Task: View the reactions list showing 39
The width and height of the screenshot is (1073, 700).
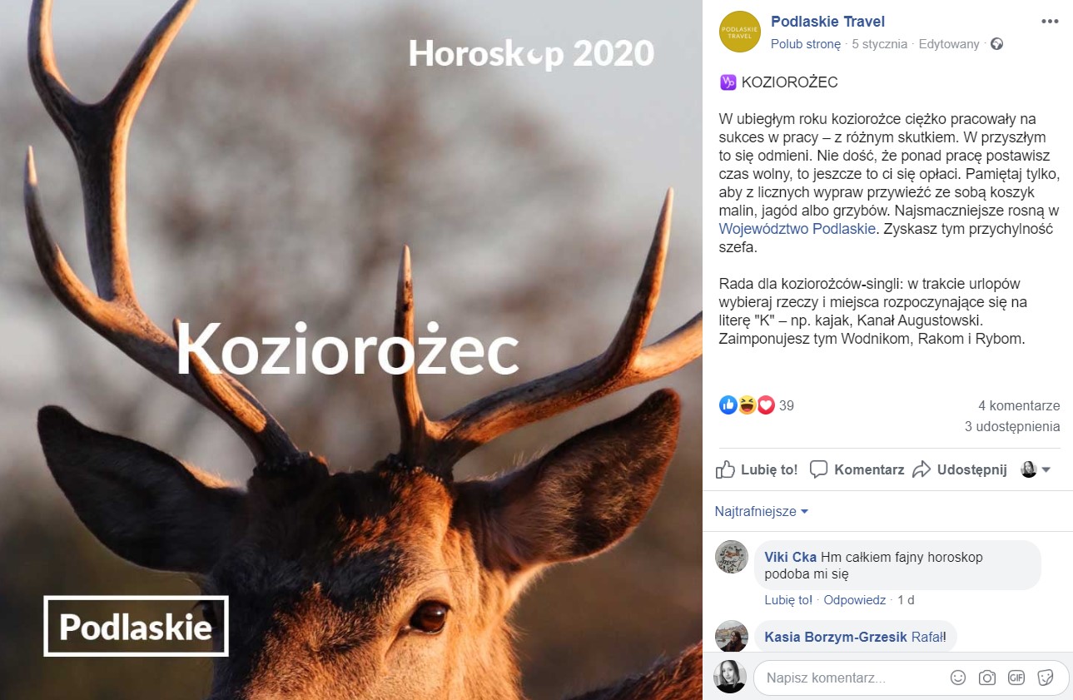Action: (757, 405)
